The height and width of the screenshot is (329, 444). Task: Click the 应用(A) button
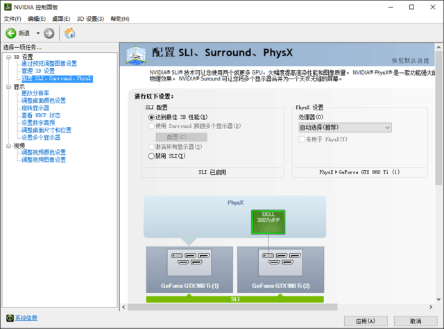366,321
